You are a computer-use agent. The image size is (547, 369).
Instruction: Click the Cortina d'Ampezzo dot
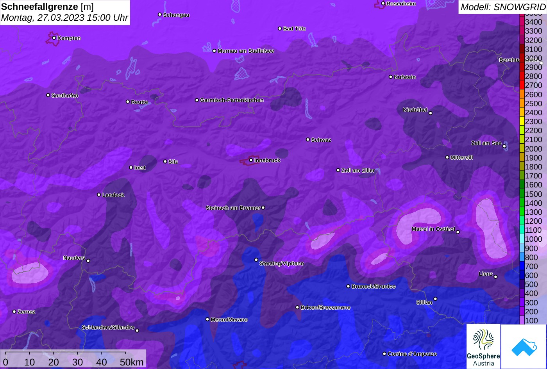(x=384, y=354)
